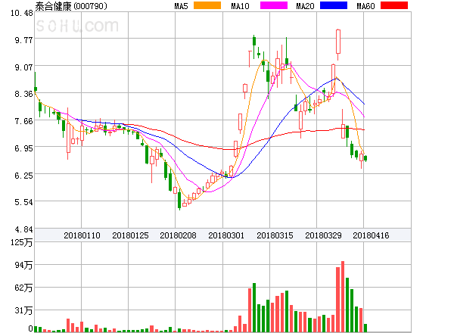Click the 94万 volume axis label
This screenshot has height=333, width=454.
click(23, 265)
